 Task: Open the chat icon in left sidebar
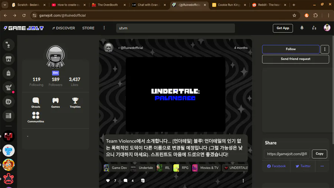[x=9, y=101]
